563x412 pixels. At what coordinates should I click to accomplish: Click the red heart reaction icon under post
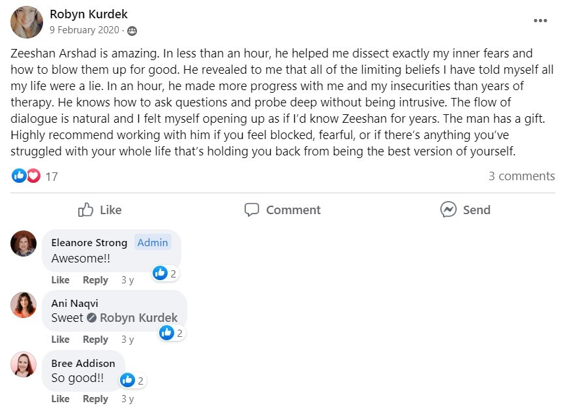point(33,176)
